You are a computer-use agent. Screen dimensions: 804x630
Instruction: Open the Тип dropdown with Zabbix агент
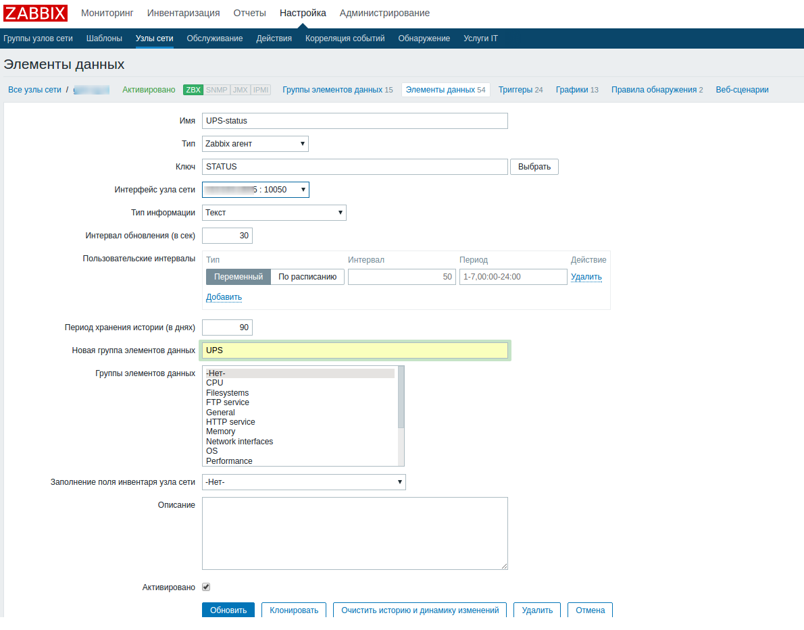[x=255, y=144]
